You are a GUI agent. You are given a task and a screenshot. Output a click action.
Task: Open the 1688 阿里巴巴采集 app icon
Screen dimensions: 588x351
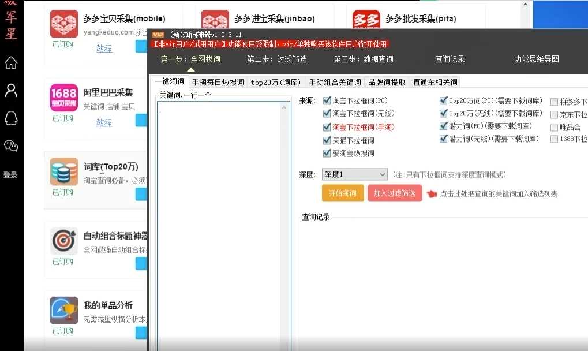[64, 98]
